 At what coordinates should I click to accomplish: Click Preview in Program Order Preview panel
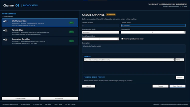pos(180,77)
